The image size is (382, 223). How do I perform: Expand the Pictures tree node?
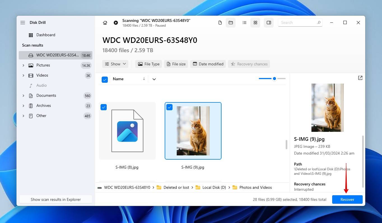[x=23, y=65]
